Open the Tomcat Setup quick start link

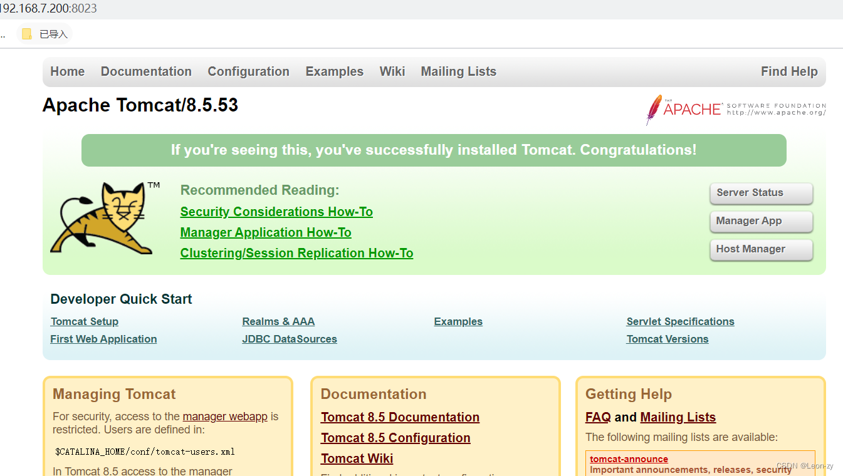(85, 321)
